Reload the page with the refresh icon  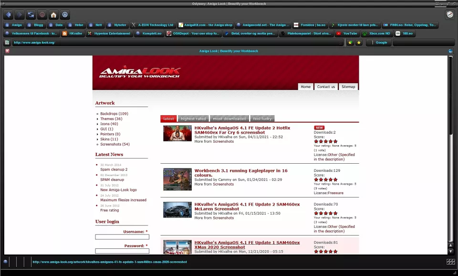coord(31,15)
